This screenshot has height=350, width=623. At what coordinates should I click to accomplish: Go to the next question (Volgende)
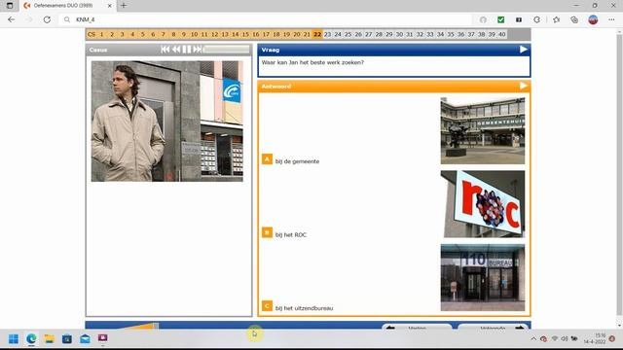click(x=493, y=327)
